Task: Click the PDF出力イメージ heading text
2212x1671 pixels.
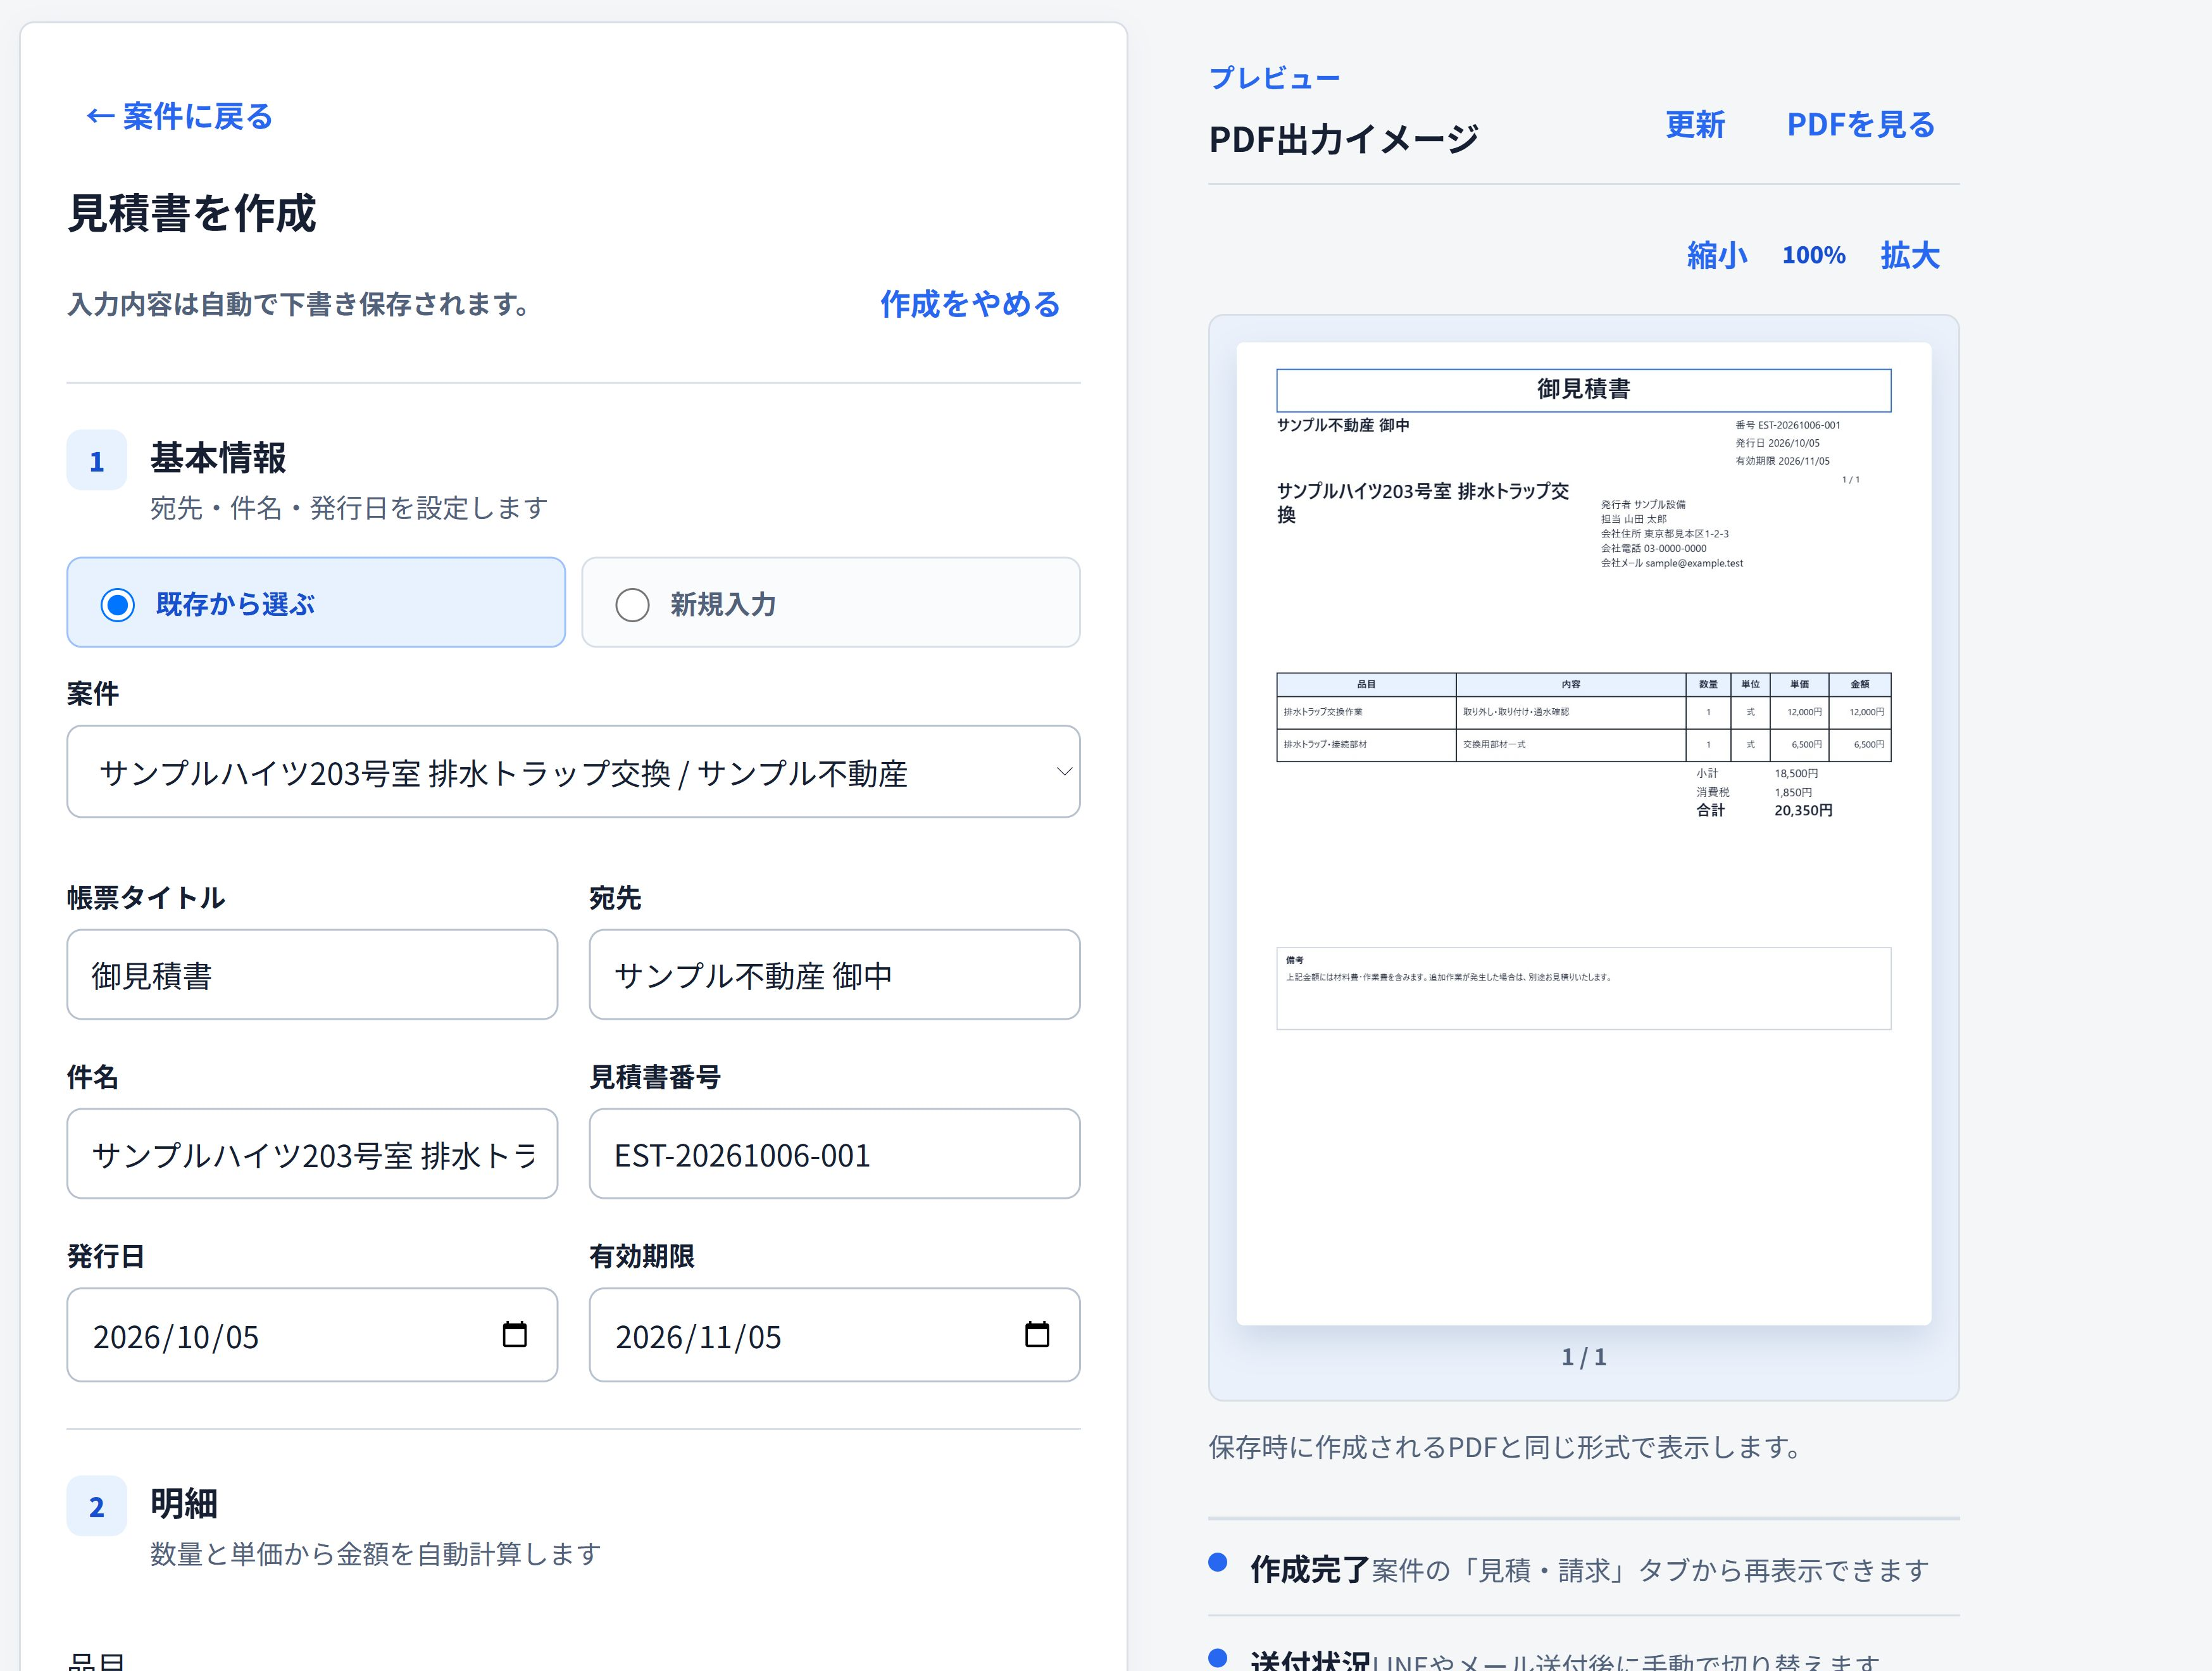Action: (1343, 139)
